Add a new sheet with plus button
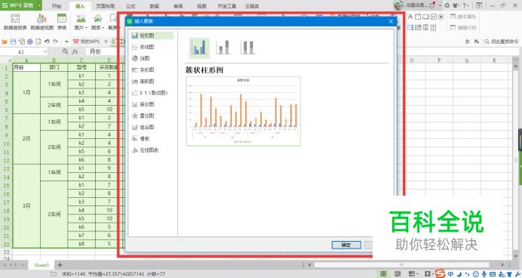Screen dimensions: 522x278 coord(60,265)
